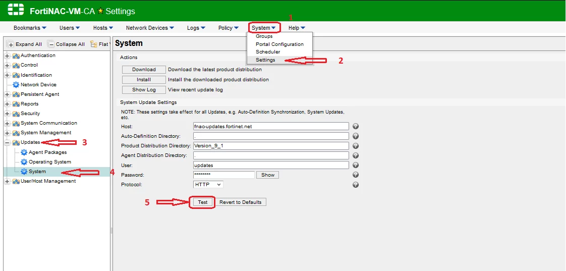Expand the System Communication tree node

(x=7, y=124)
